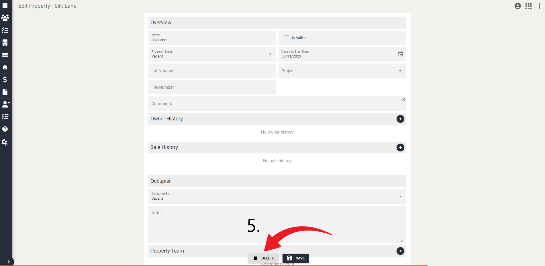Toggle the Comments history clock icon
This screenshot has height=266, width=545.
point(403,99)
